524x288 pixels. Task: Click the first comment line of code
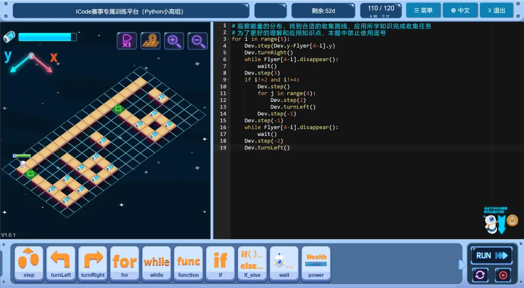331,26
